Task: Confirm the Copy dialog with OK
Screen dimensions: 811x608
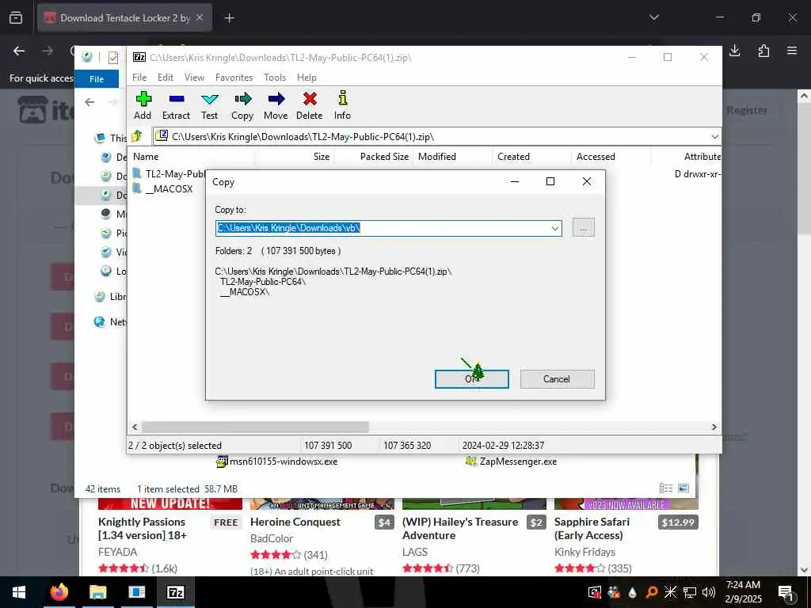Action: (x=472, y=379)
